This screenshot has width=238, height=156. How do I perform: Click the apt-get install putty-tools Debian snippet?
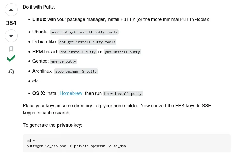87,42
